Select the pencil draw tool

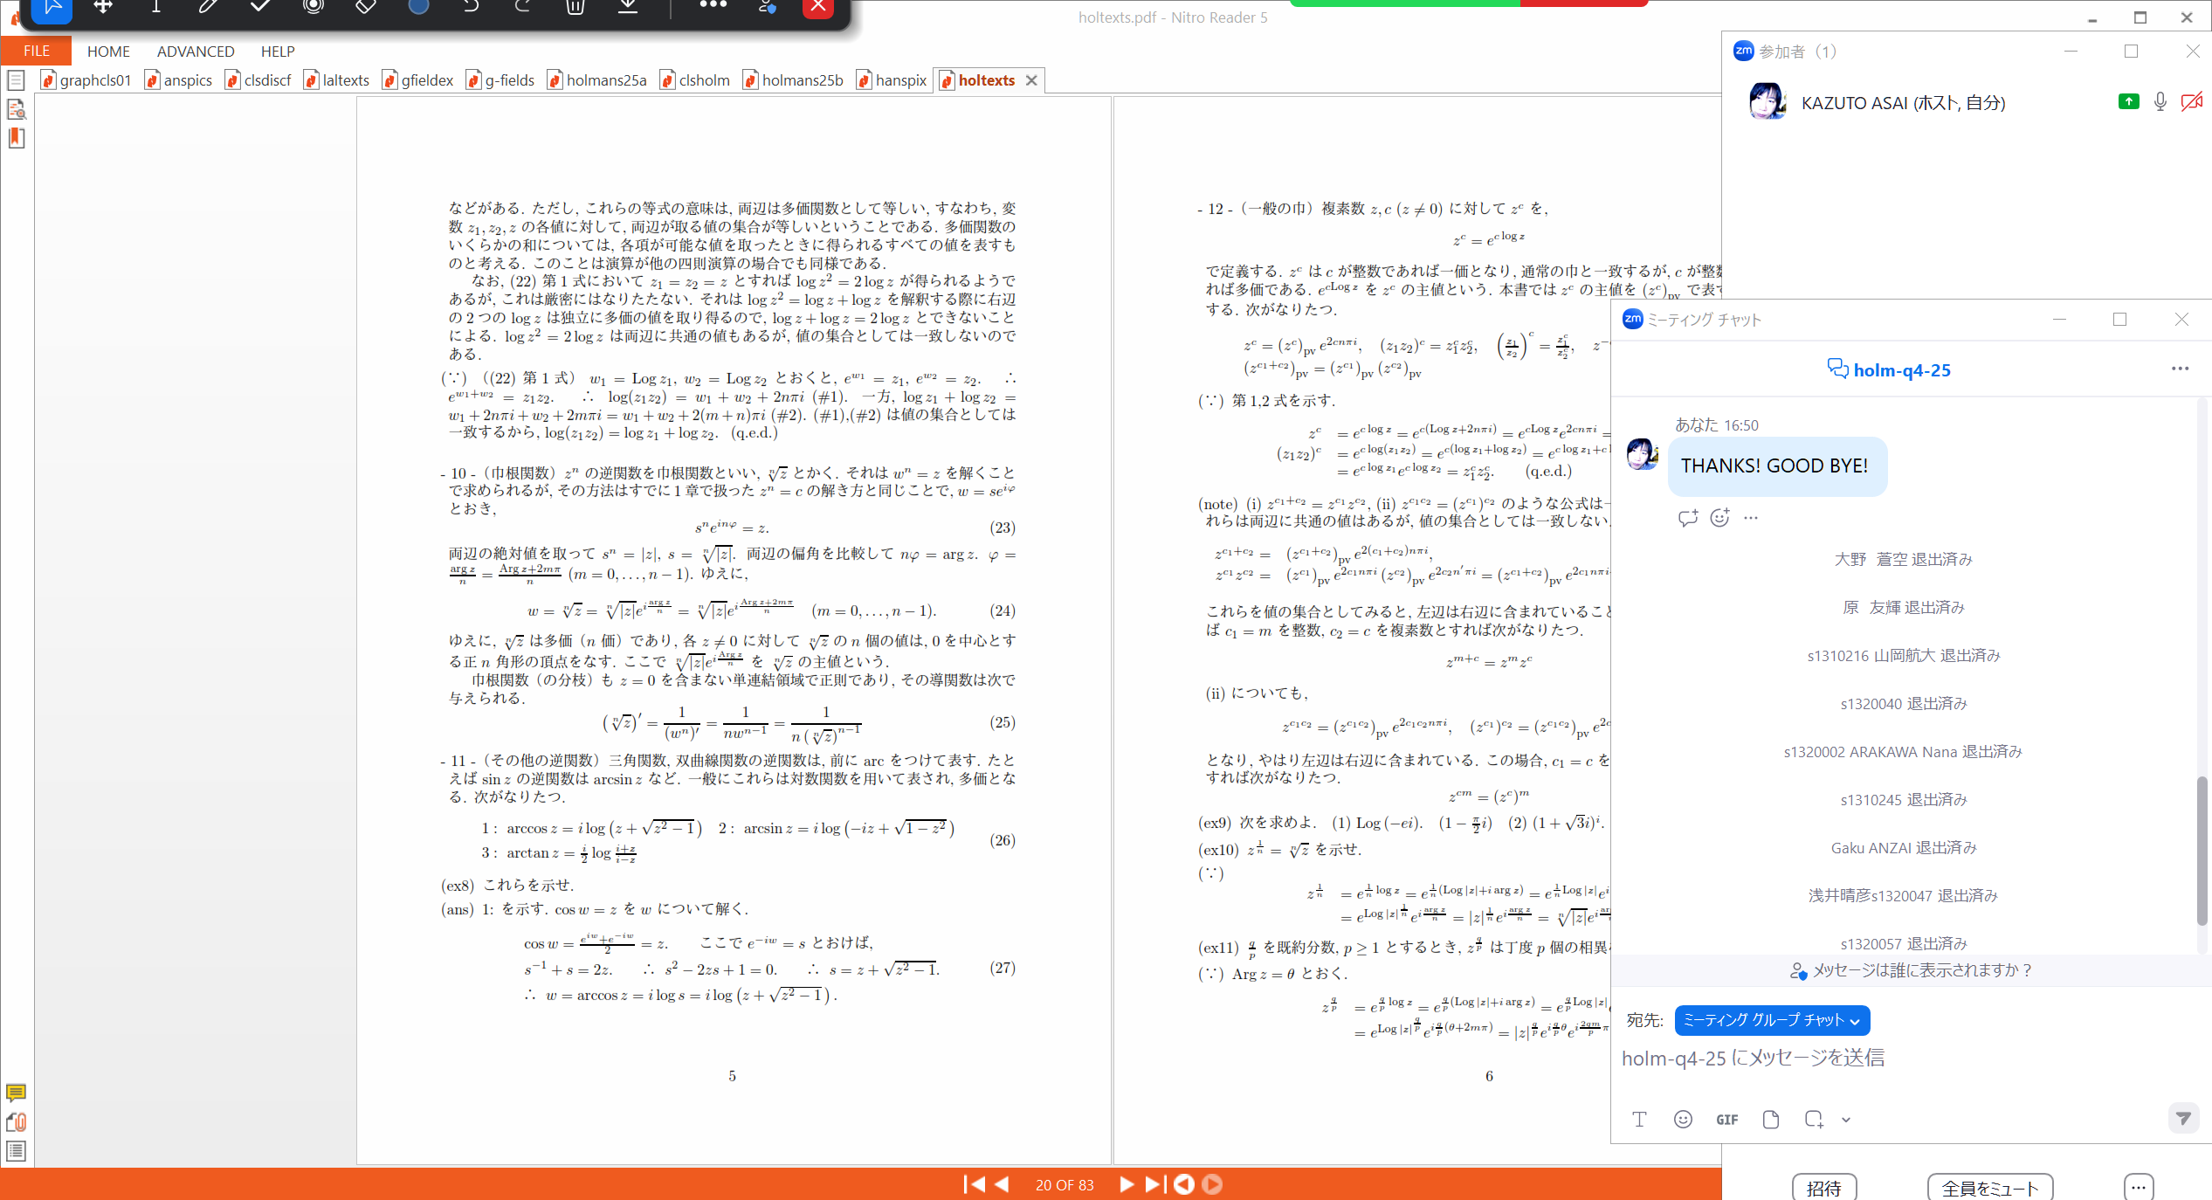point(208,7)
